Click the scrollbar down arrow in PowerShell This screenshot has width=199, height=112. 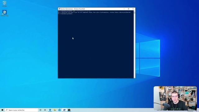pyautogui.click(x=134, y=77)
